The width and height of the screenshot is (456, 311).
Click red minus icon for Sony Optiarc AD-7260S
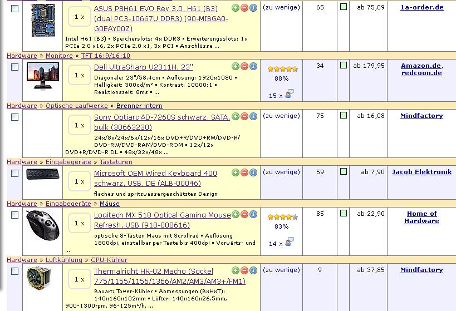click(244, 116)
